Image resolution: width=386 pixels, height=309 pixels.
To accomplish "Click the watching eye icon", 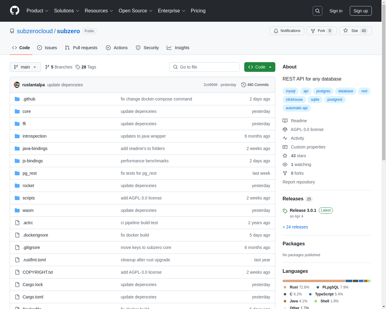I will (x=285, y=164).
